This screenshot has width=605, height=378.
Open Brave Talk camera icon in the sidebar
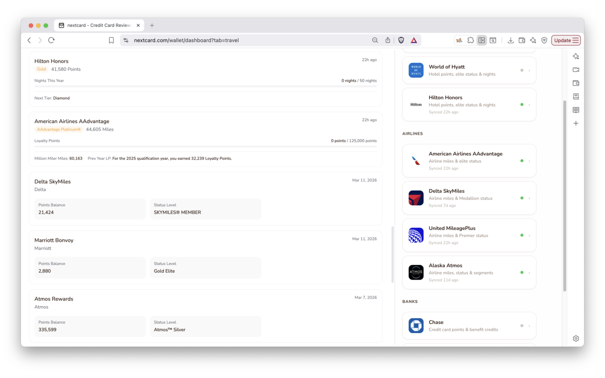click(576, 69)
